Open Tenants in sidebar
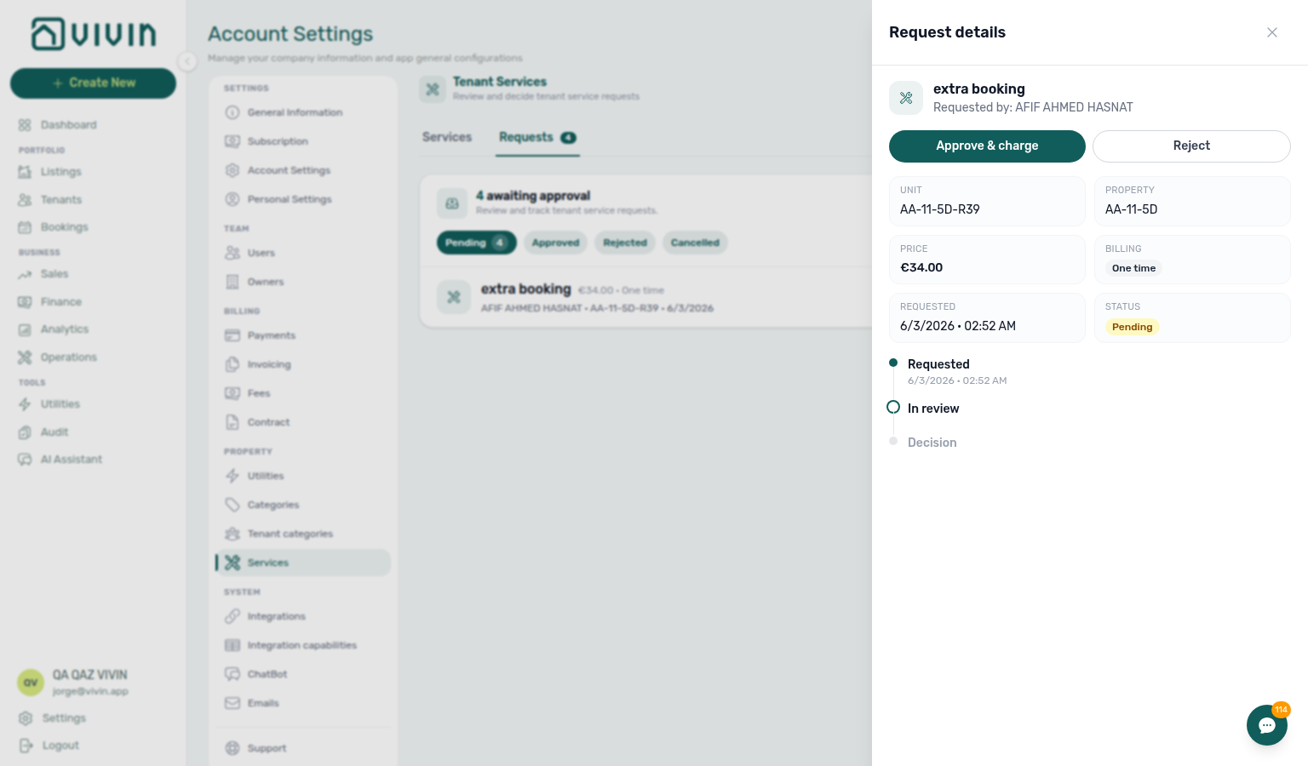This screenshot has height=766, width=1308. click(x=51, y=200)
